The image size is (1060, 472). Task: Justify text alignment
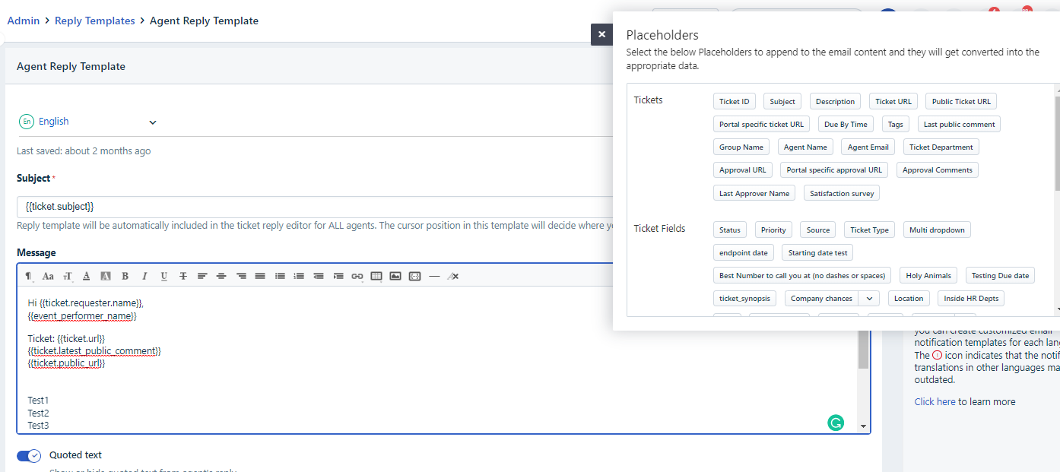(x=260, y=276)
